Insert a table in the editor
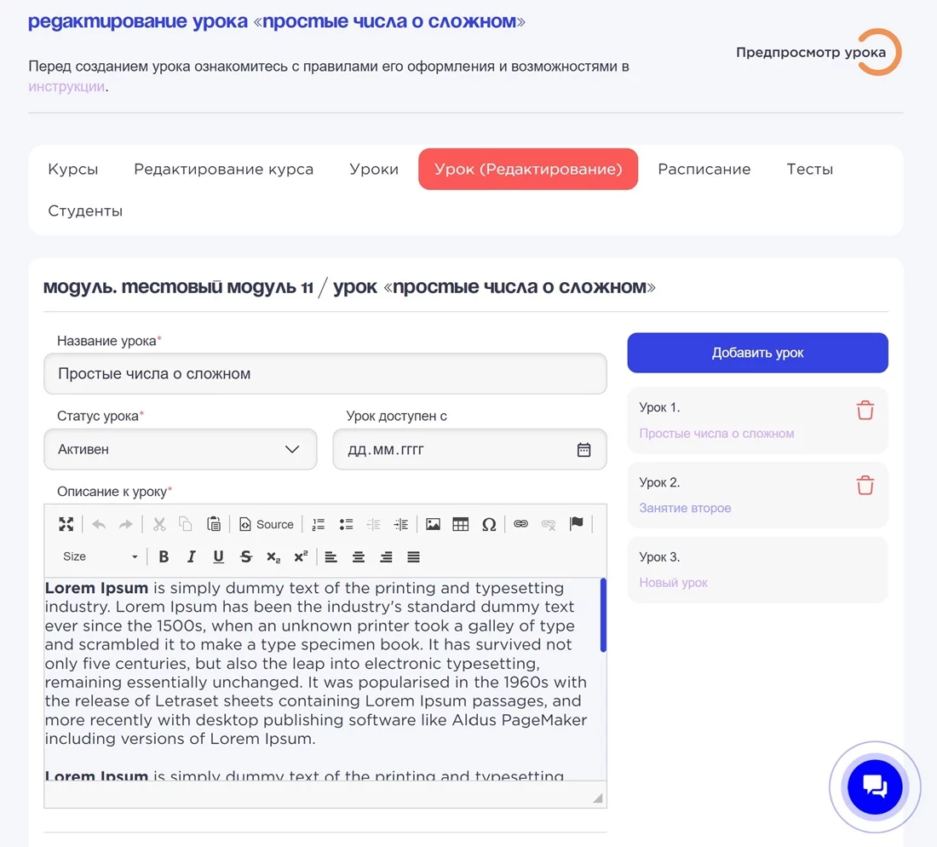 [461, 524]
